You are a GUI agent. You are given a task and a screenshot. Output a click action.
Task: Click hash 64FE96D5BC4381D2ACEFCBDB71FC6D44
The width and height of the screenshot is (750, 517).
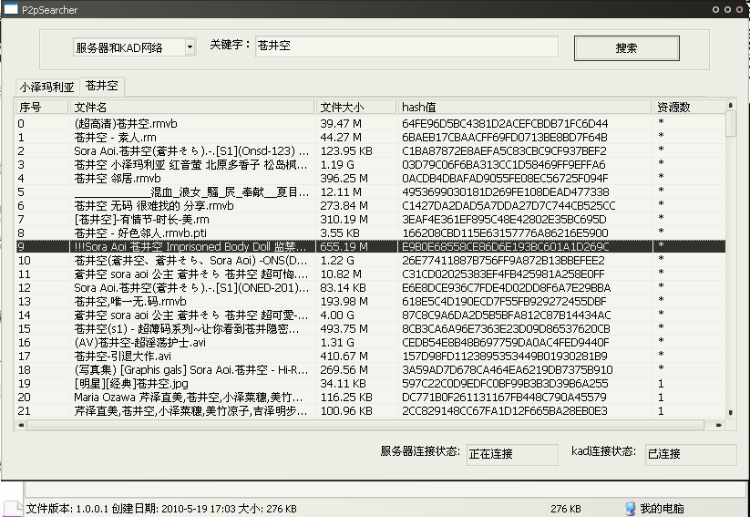[505, 123]
